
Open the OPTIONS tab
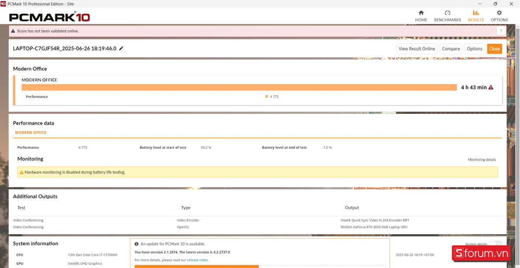[499, 16]
